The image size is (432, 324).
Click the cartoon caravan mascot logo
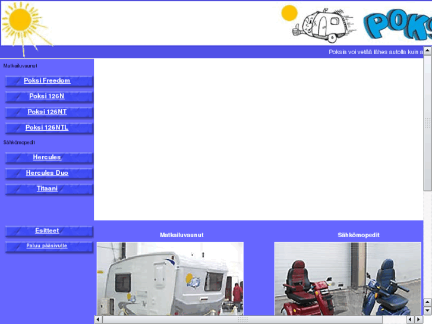324,26
